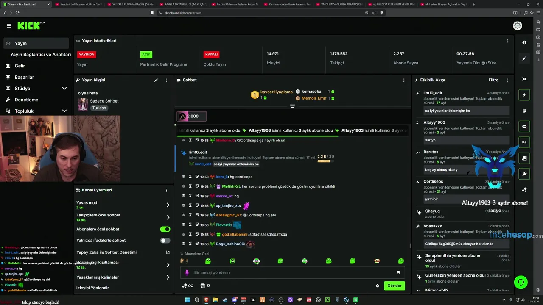Expand the Topluluk sidebar section
Screen dimensions: 543x305
pos(64,111)
